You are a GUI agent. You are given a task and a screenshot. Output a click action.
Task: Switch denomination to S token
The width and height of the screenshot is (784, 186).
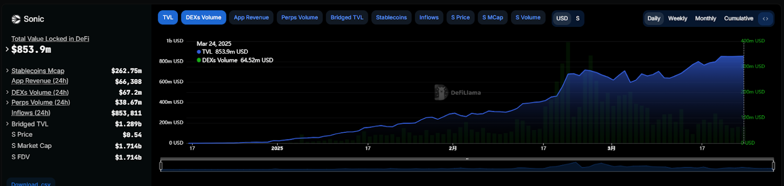(x=578, y=19)
